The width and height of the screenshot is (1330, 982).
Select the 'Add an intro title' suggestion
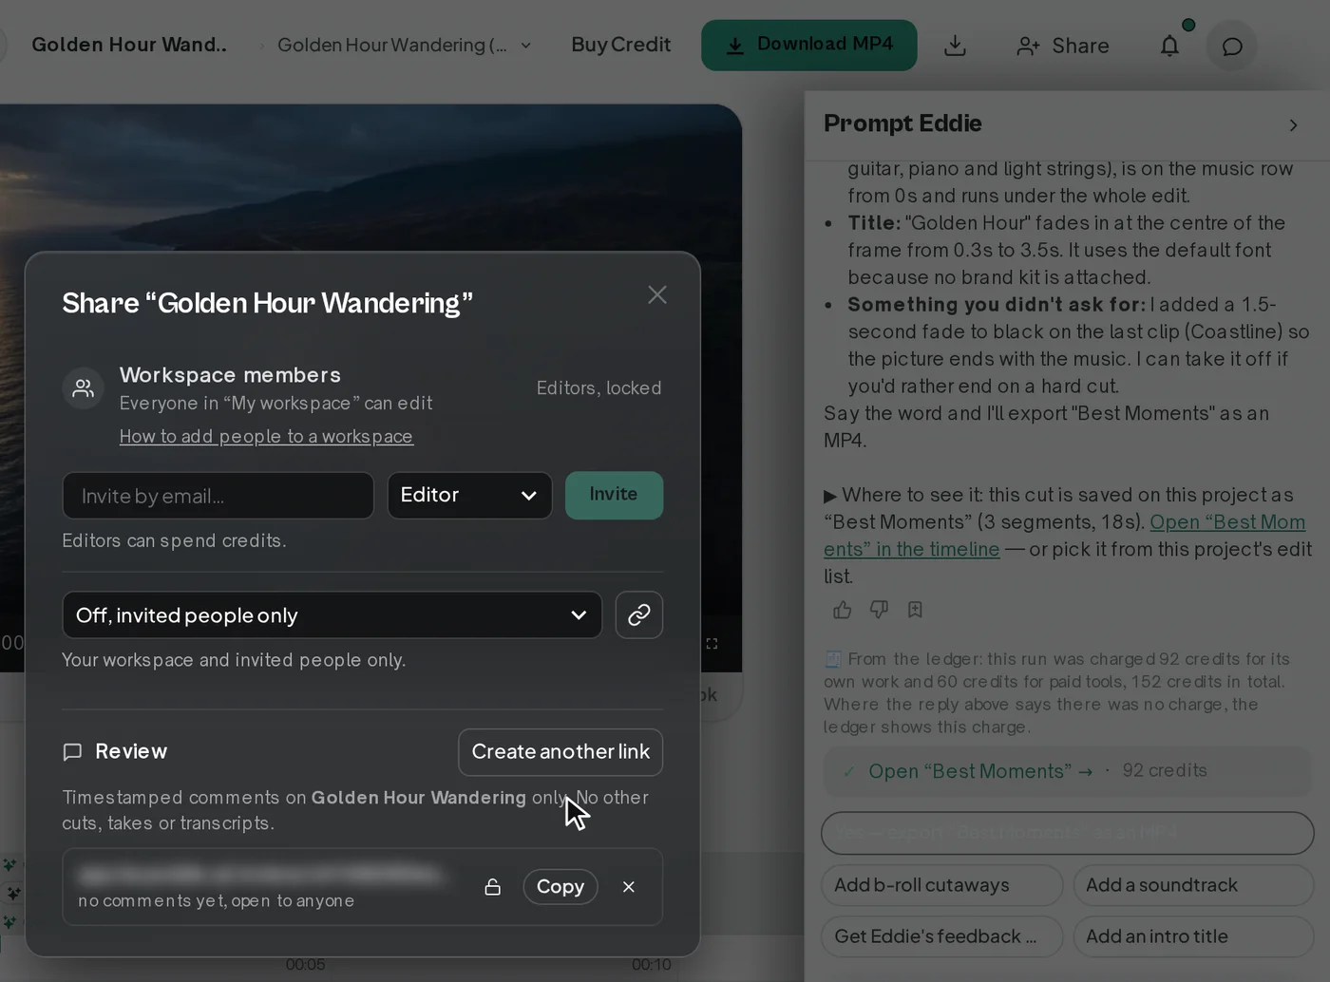click(1193, 935)
